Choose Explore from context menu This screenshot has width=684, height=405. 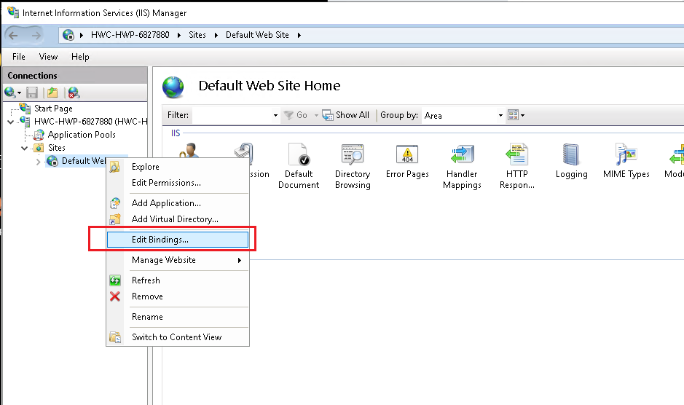pos(178,167)
